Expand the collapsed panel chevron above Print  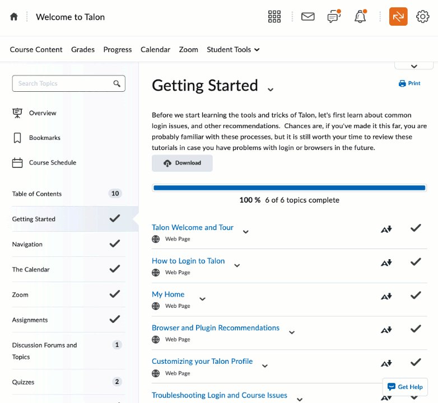pos(414,66)
